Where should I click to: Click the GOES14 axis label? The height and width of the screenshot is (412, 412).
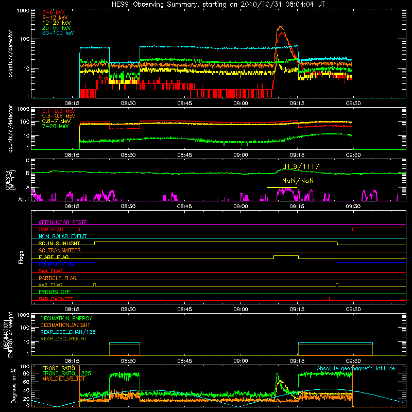pos(9,180)
